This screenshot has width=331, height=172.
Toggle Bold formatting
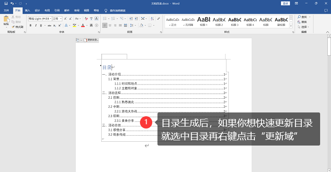[30, 26]
